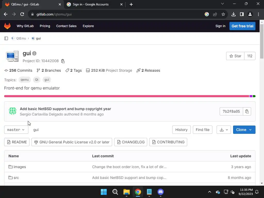Click the purple language bar segment
This screenshot has width=264, height=198.
tap(251, 96)
